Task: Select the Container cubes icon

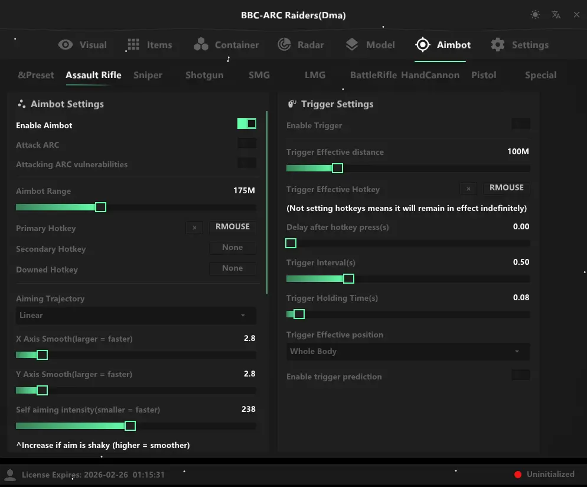Action: tap(201, 45)
